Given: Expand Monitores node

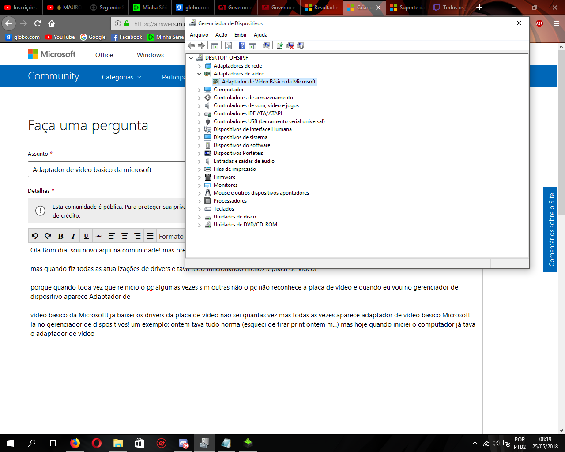Looking at the screenshot, I should [x=199, y=185].
